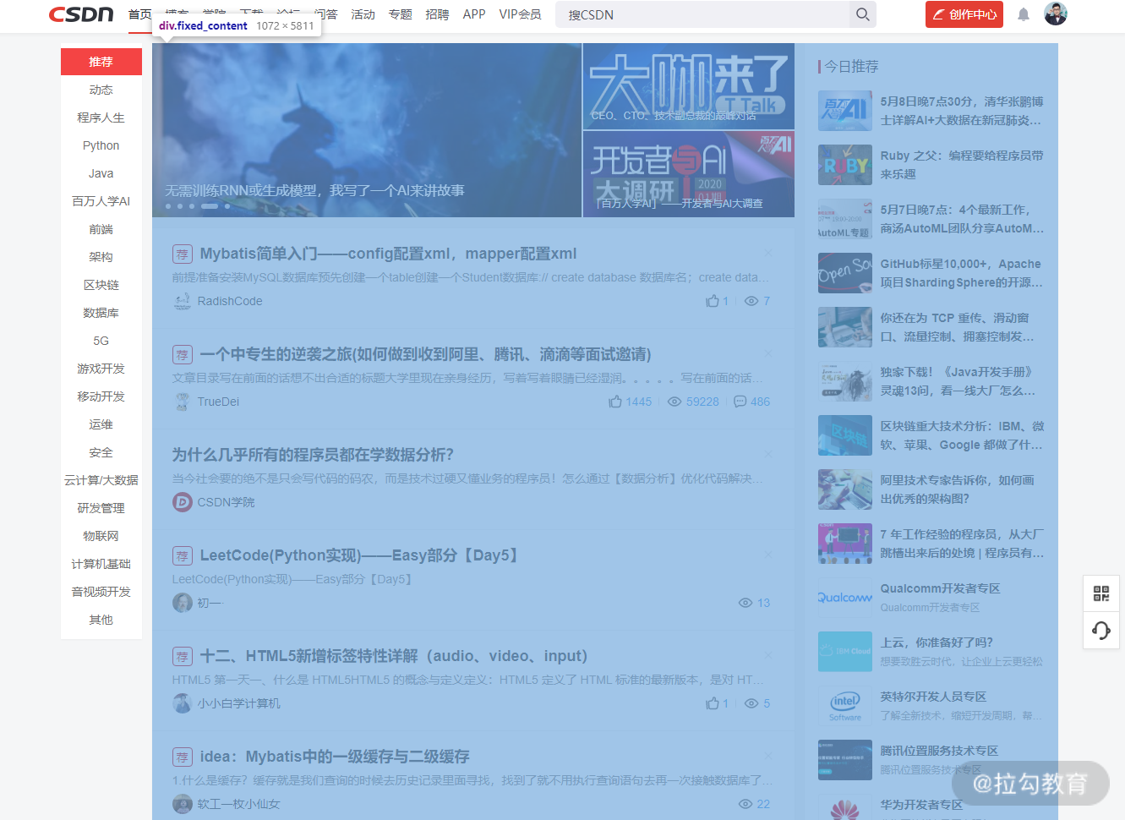The height and width of the screenshot is (820, 1125).
Task: Click the 初一 author avatar
Action: [183, 603]
